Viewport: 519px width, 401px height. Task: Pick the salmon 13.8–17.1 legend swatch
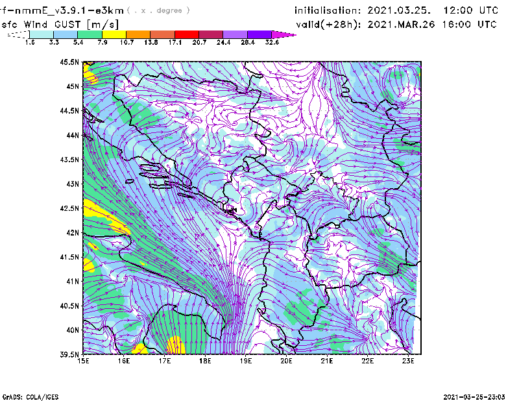pyautogui.click(x=163, y=34)
